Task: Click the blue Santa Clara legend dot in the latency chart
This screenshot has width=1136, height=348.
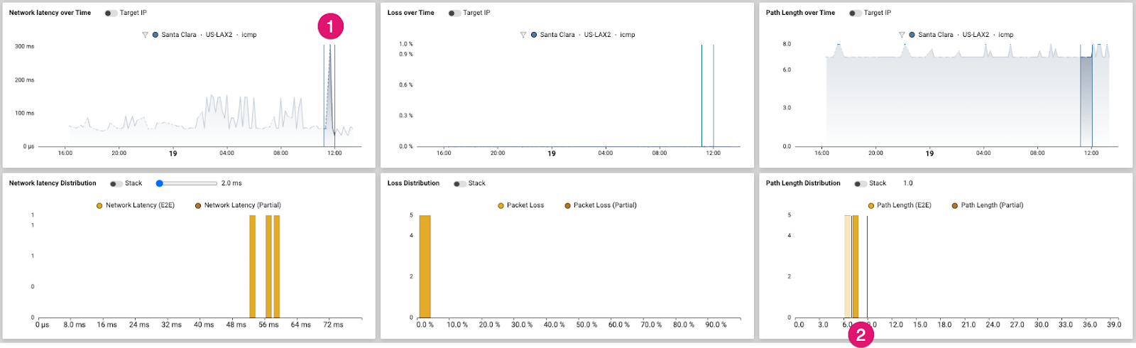Action: [x=155, y=35]
